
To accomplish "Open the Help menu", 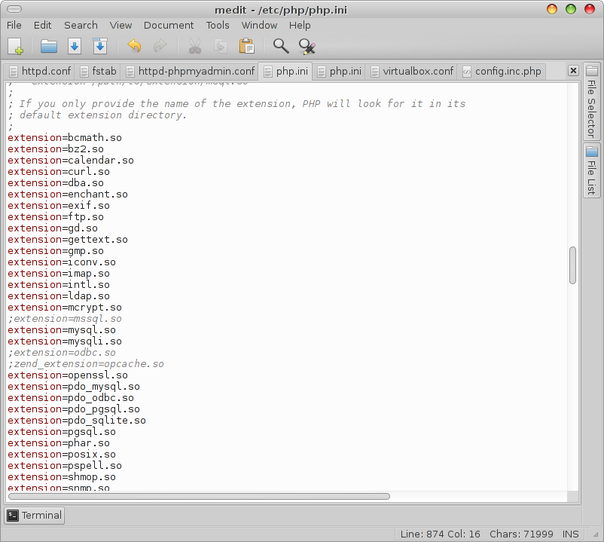I will pyautogui.click(x=300, y=26).
